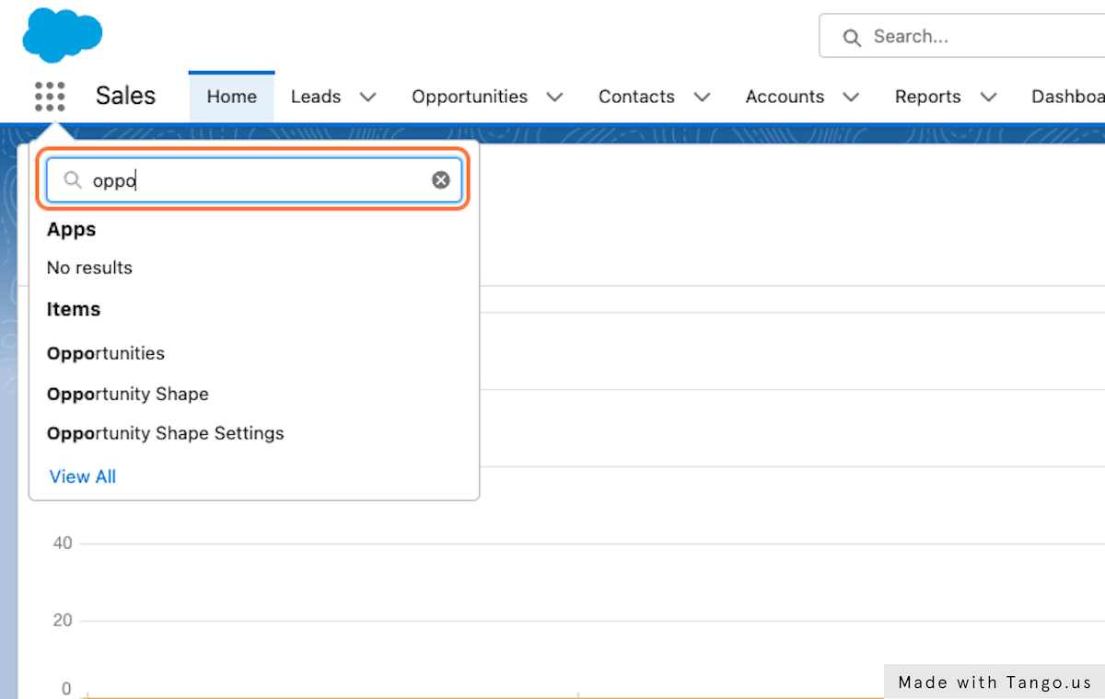Click the View All link
The height and width of the screenshot is (699, 1105).
click(x=83, y=476)
